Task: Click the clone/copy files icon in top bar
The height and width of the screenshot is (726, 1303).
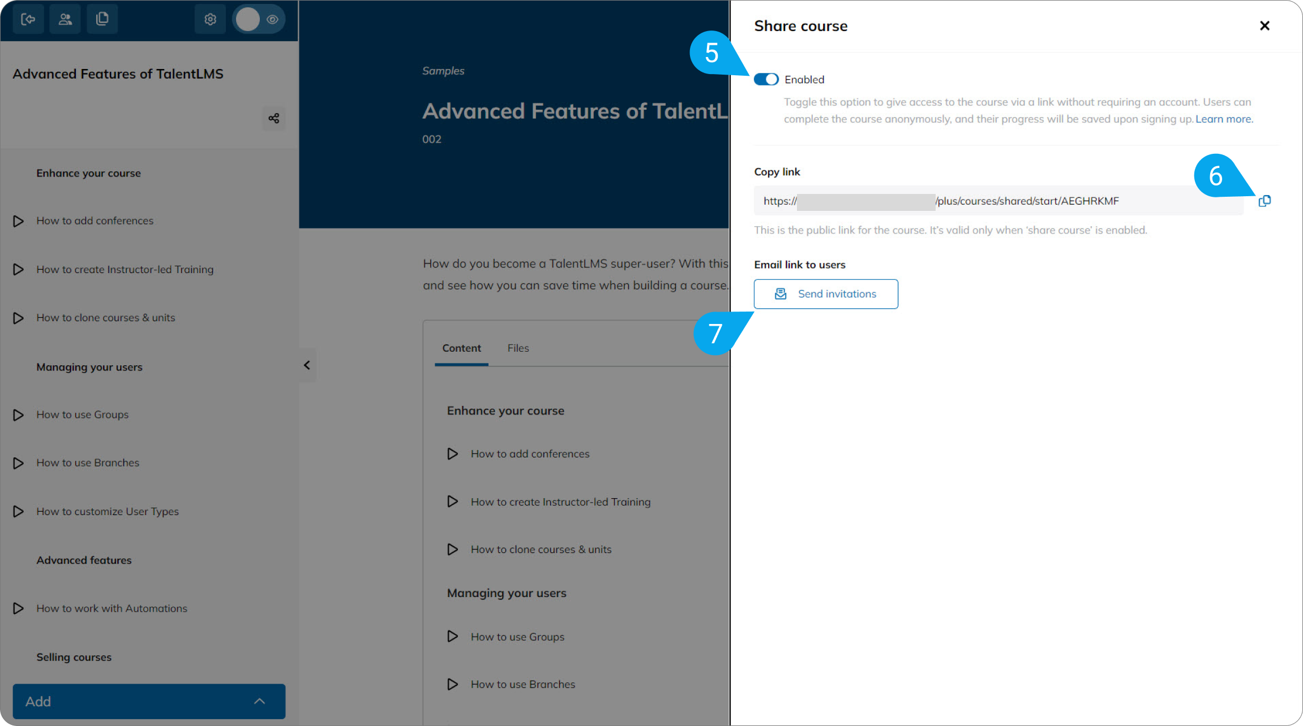Action: (x=102, y=19)
